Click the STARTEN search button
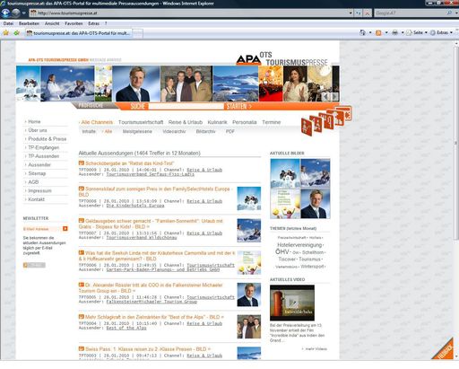 239,106
